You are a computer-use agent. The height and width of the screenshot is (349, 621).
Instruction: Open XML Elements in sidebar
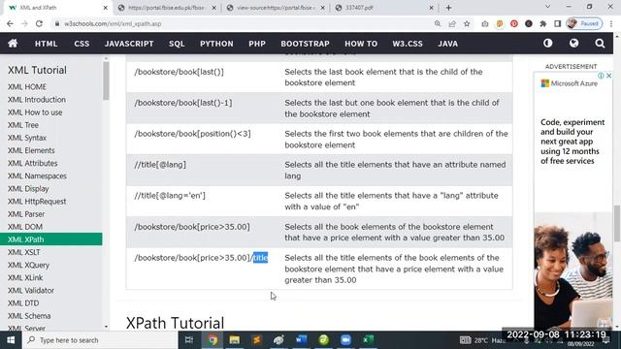click(x=31, y=150)
